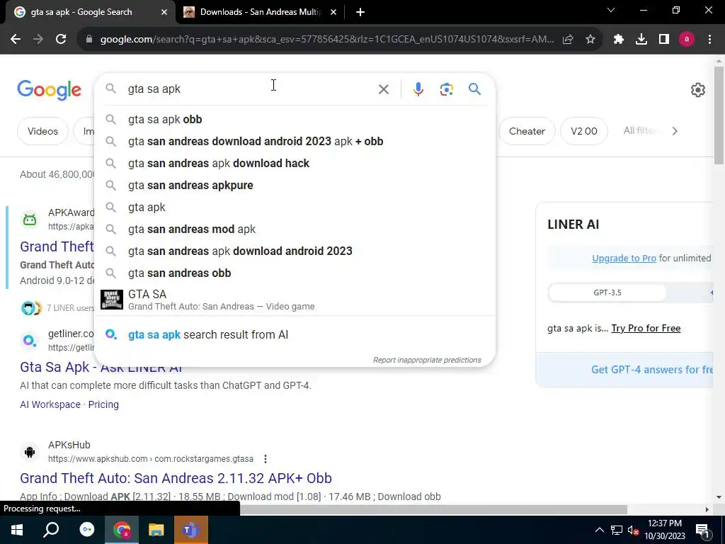
Task: Go to the Google logo homepage
Action: tap(49, 90)
